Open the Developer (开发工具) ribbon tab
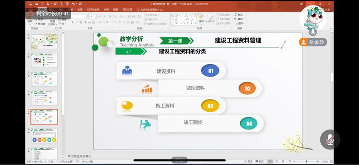The width and height of the screenshot is (359, 165). coord(128,10)
